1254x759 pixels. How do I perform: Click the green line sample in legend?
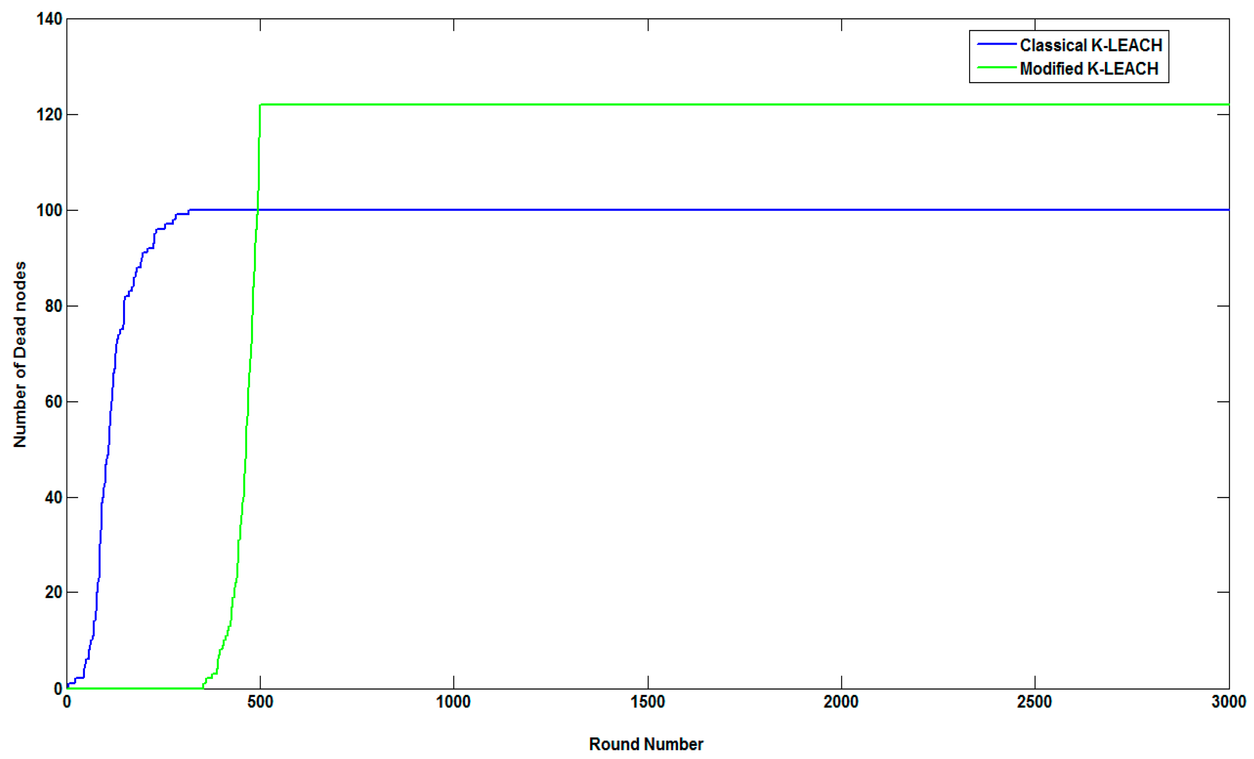[997, 68]
